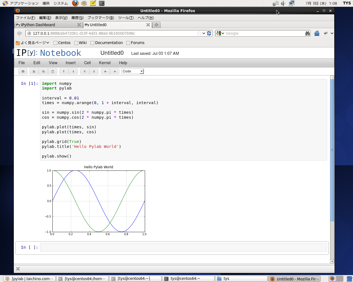This screenshot has width=353, height=282.
Task: Insert a new cell below
Action: (x=94, y=71)
